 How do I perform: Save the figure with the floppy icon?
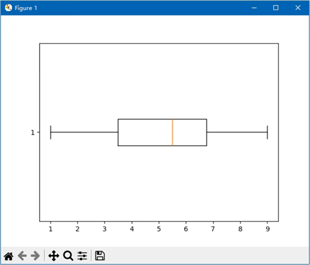coord(100,256)
